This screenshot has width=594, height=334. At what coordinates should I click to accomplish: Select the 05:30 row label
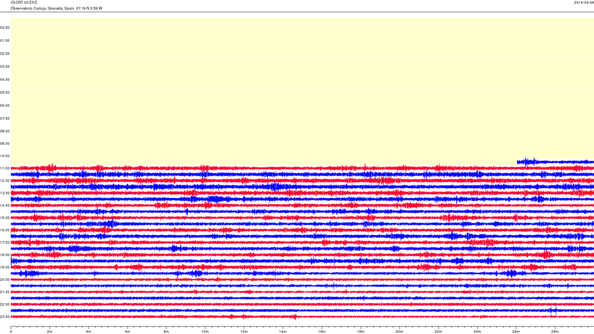point(5,92)
